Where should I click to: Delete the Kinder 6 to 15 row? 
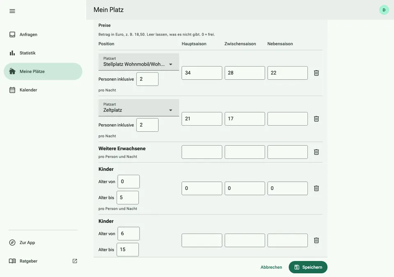click(x=316, y=240)
